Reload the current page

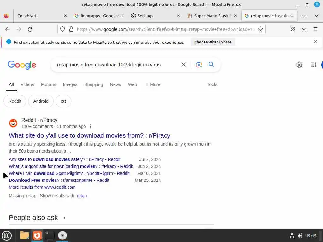click(x=30, y=29)
